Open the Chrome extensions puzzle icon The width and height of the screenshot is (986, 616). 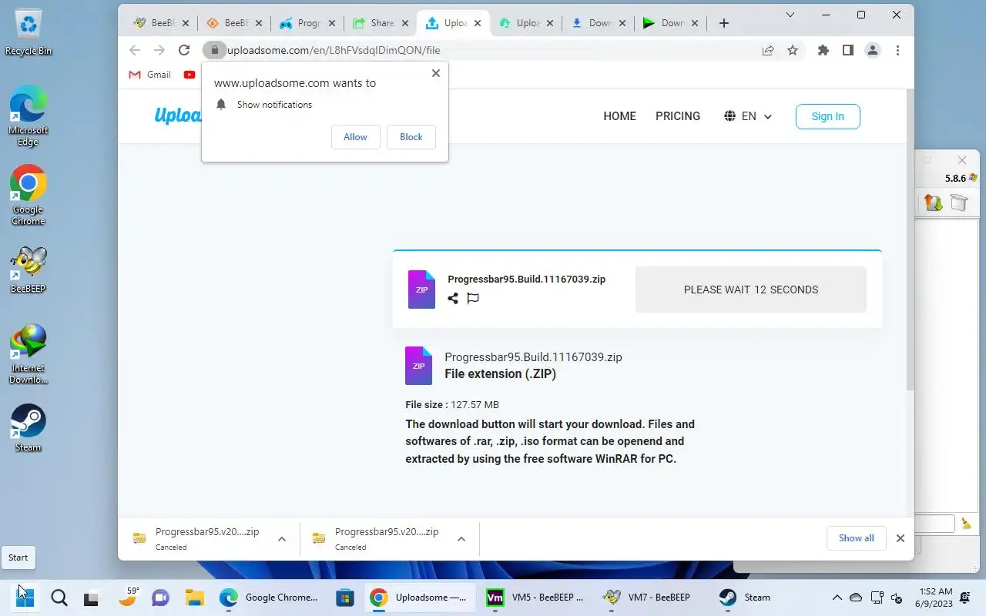(x=823, y=50)
